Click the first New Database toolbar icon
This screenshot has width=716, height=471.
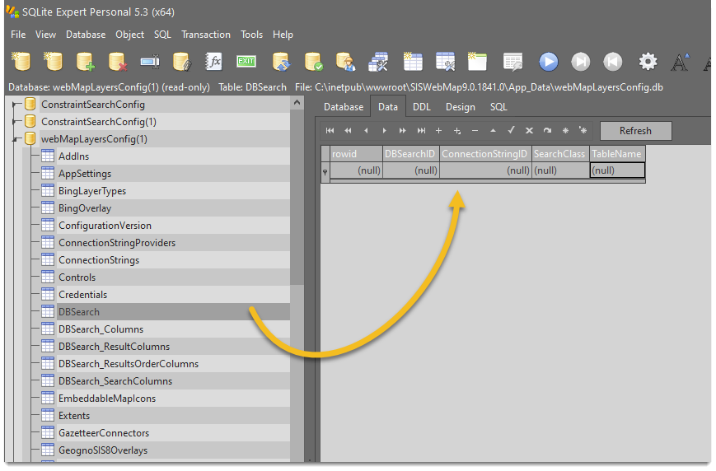pyautogui.click(x=21, y=62)
